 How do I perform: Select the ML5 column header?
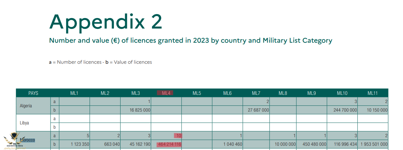tap(197, 93)
